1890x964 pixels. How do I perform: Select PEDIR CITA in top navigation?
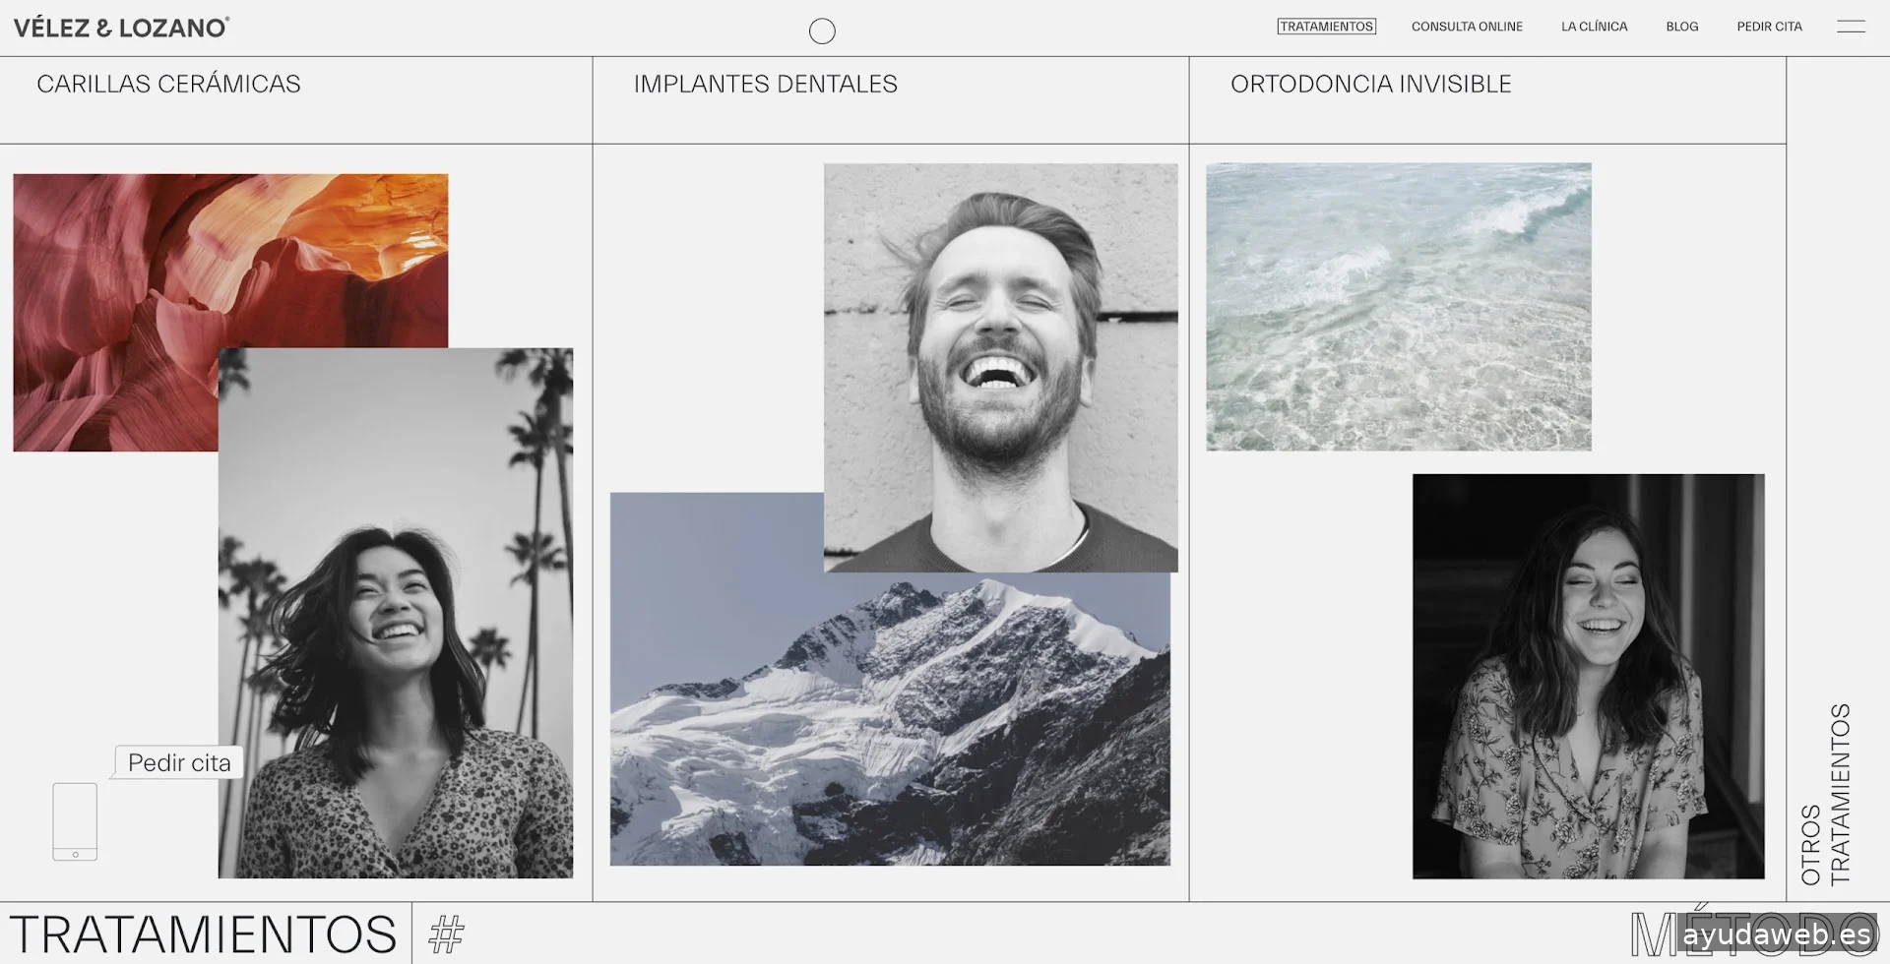[x=1769, y=27]
